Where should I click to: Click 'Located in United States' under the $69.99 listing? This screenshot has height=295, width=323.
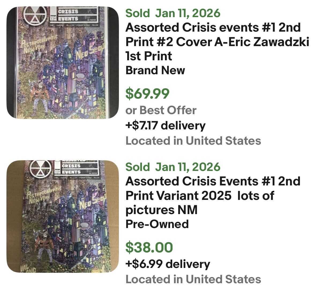(x=193, y=141)
